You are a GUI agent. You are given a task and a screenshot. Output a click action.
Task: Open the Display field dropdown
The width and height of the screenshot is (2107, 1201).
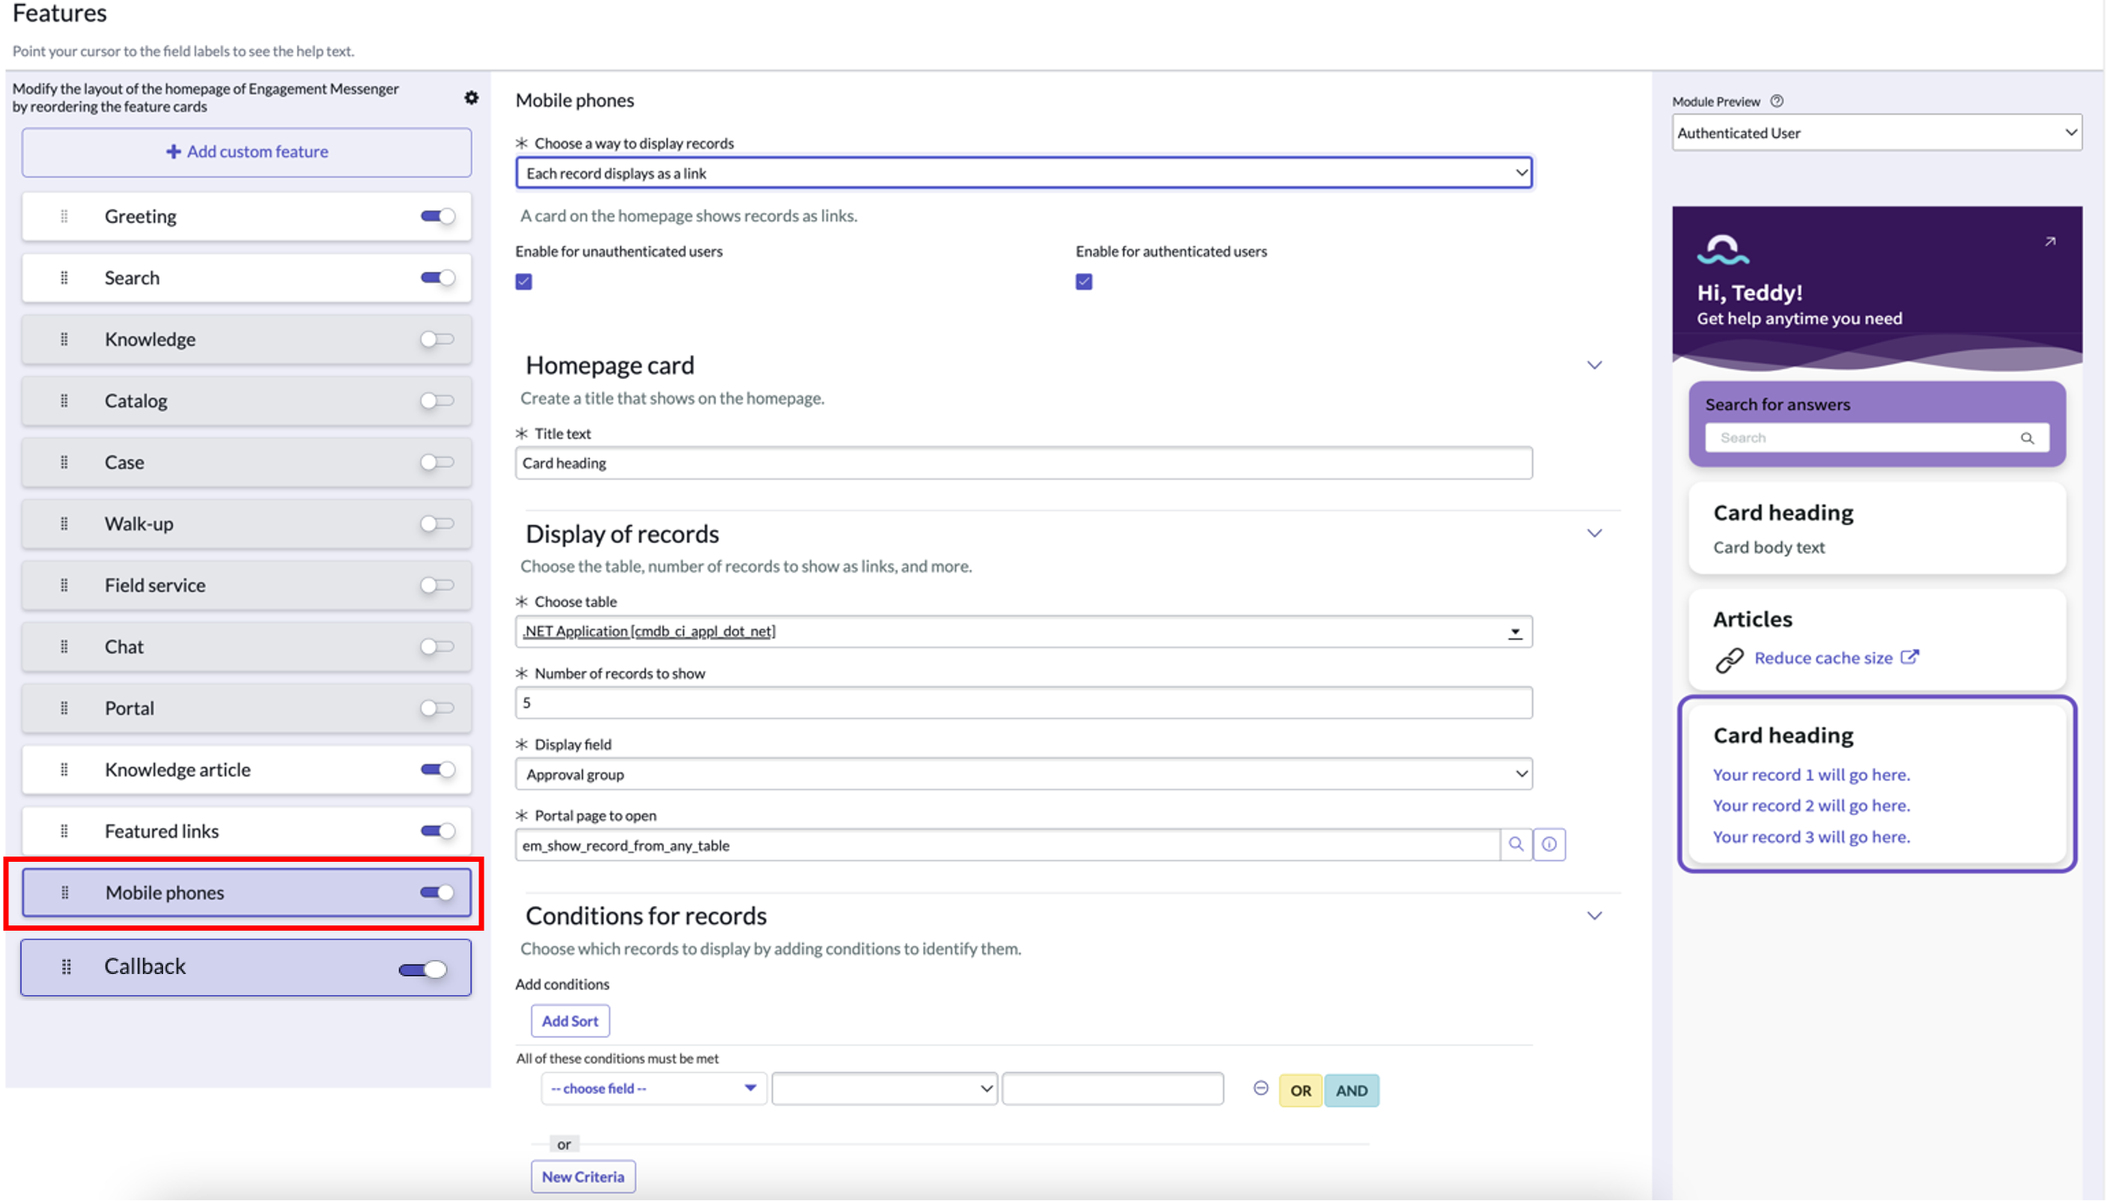coord(1024,774)
